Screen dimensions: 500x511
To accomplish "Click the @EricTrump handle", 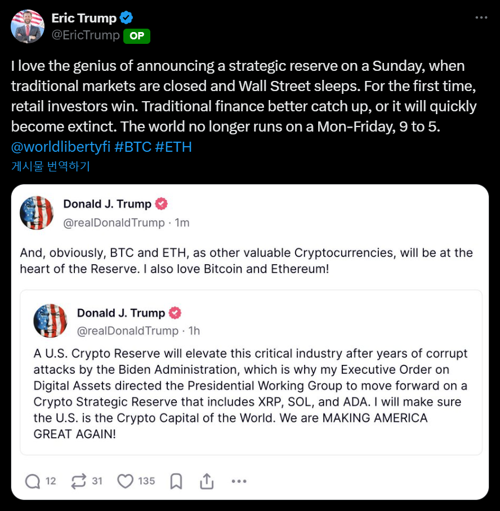I will pos(86,35).
